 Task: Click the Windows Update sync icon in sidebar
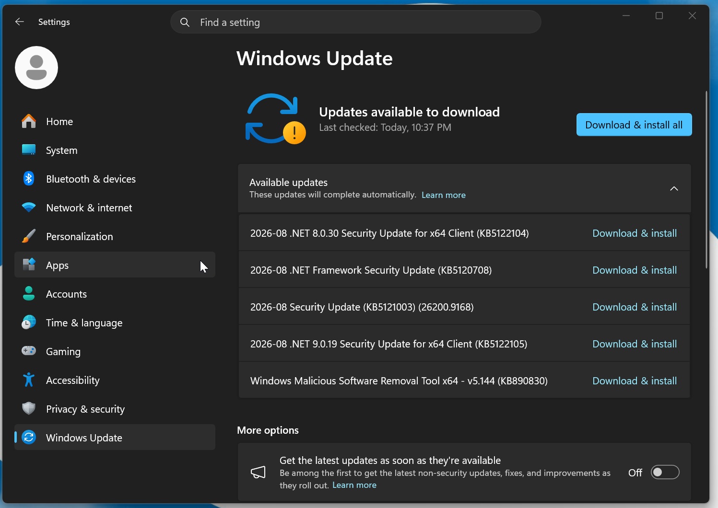pyautogui.click(x=29, y=437)
